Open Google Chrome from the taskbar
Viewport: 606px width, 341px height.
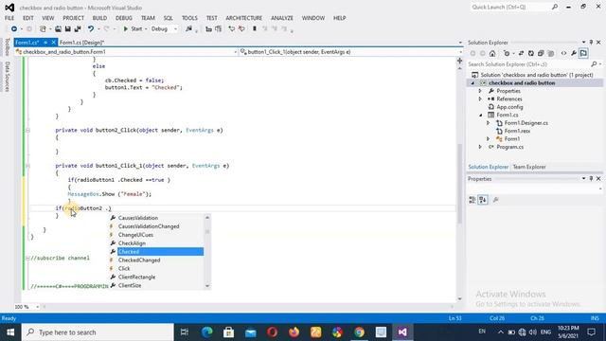359,332
